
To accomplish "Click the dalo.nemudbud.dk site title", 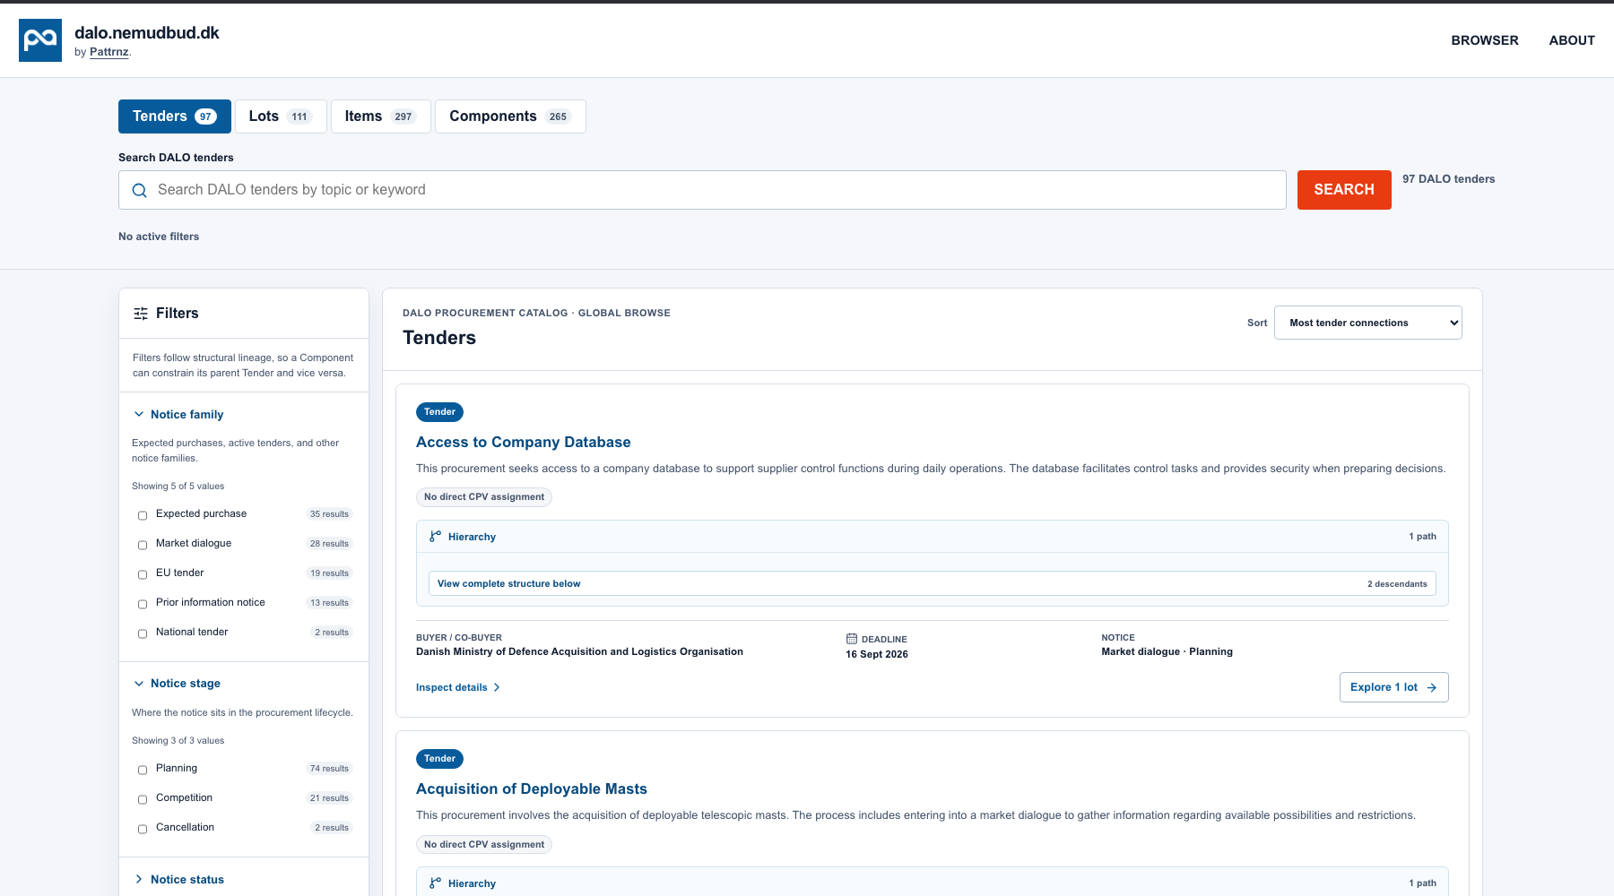I will pyautogui.click(x=147, y=32).
